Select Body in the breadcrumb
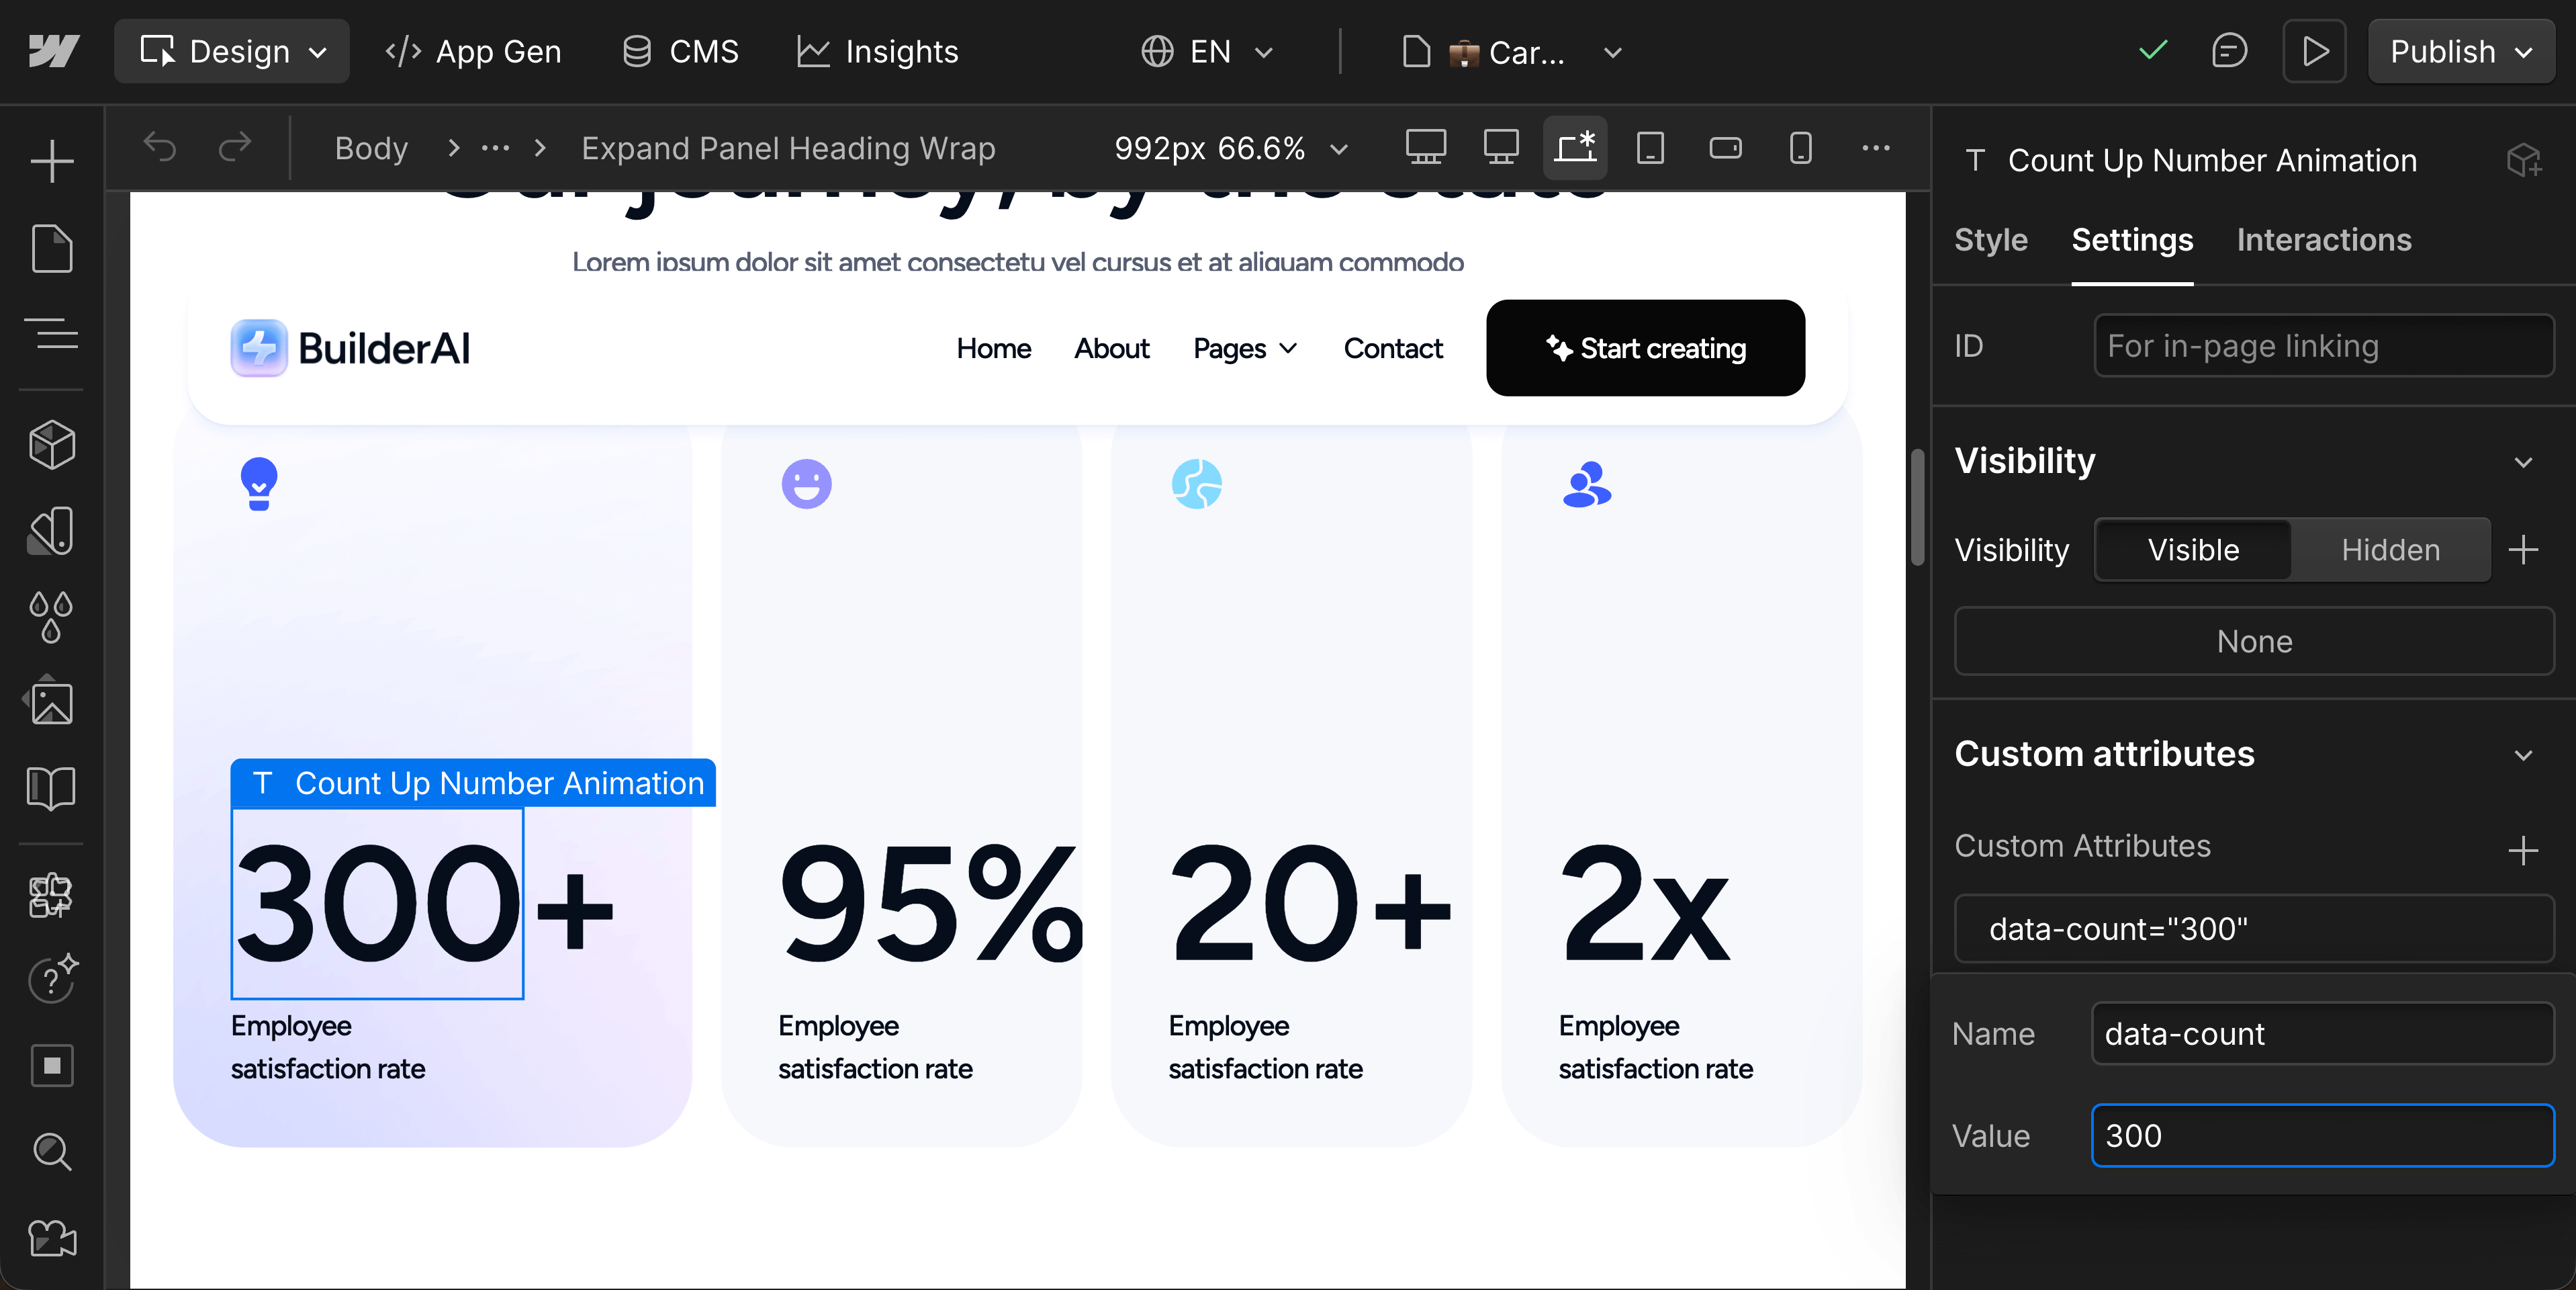The image size is (2576, 1290). (x=371, y=148)
